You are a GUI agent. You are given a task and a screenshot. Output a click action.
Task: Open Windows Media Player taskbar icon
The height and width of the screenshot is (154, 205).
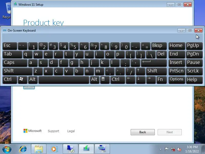click(x=54, y=149)
